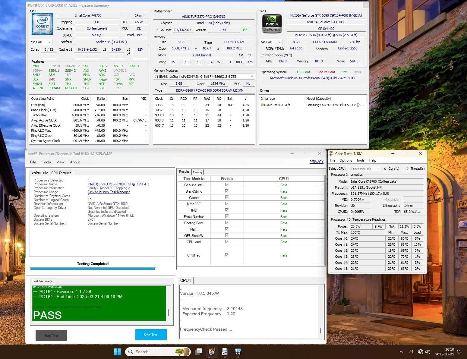Viewport: 467px width, 359px height.
Task: Click the PASS result text
Action: click(x=47, y=315)
